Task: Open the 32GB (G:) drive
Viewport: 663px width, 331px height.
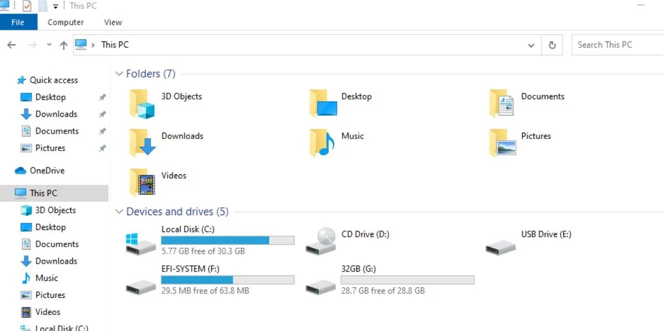Action: 360,269
